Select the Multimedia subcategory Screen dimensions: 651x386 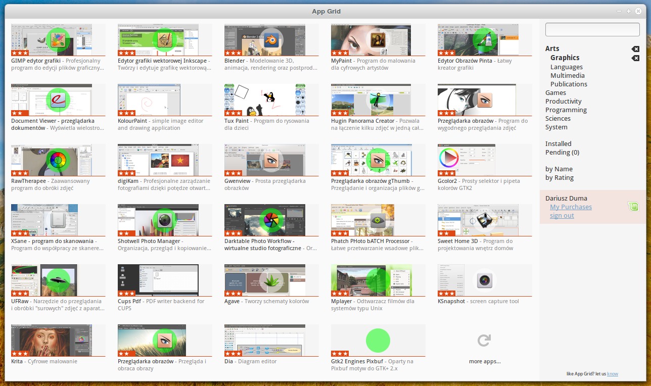coord(568,75)
